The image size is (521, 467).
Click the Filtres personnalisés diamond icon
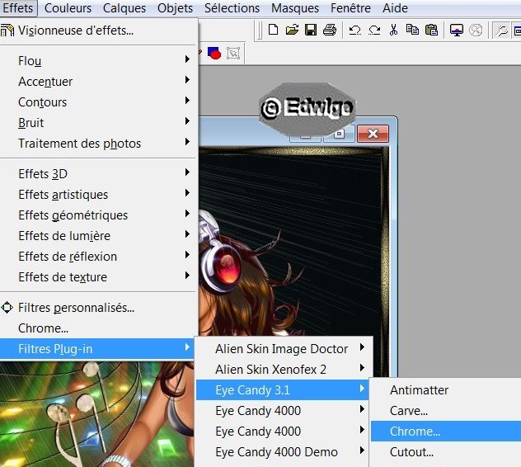(x=7, y=308)
